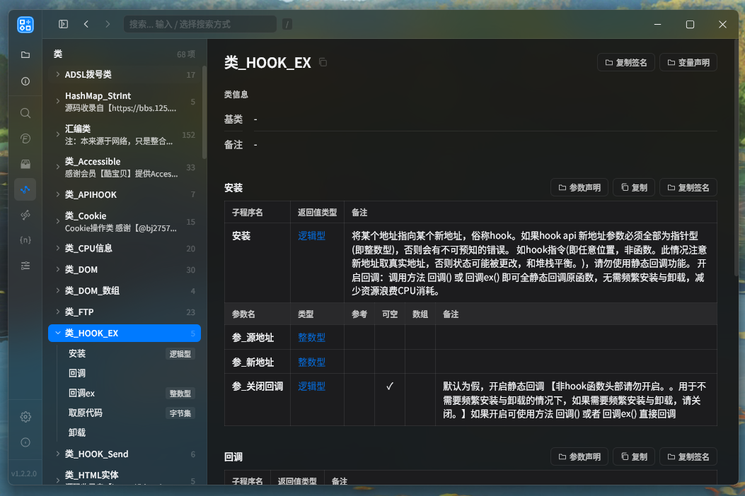
Task: Click 参数声明 in the 安装 section
Action: tap(579, 187)
